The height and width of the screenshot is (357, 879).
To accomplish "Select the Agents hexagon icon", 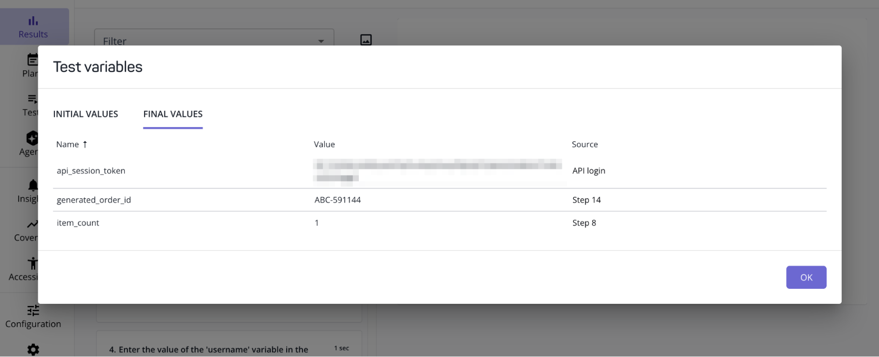I will pyautogui.click(x=33, y=138).
